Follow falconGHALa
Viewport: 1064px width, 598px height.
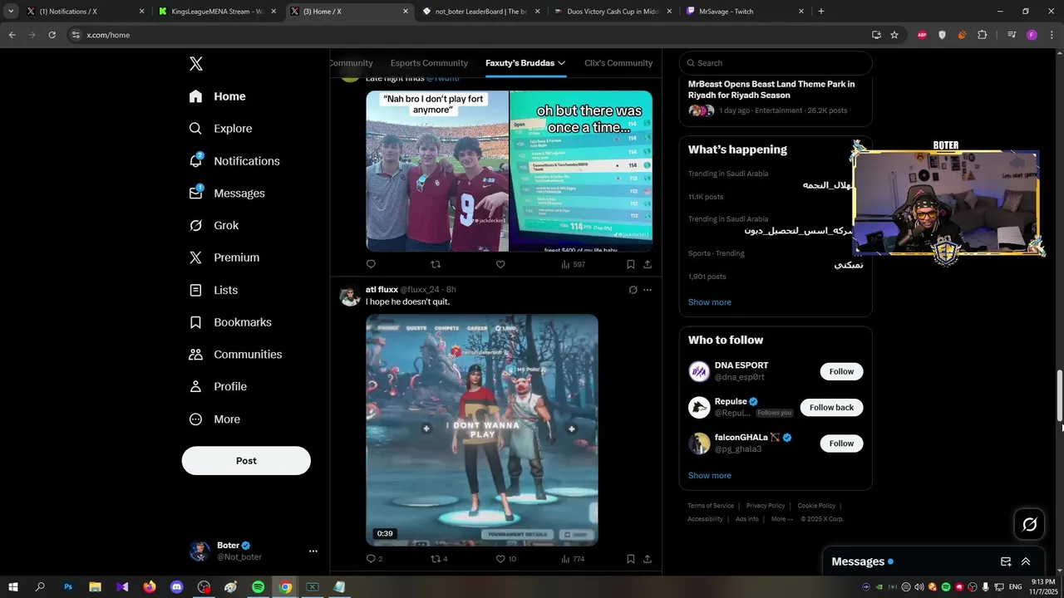pyautogui.click(x=841, y=444)
